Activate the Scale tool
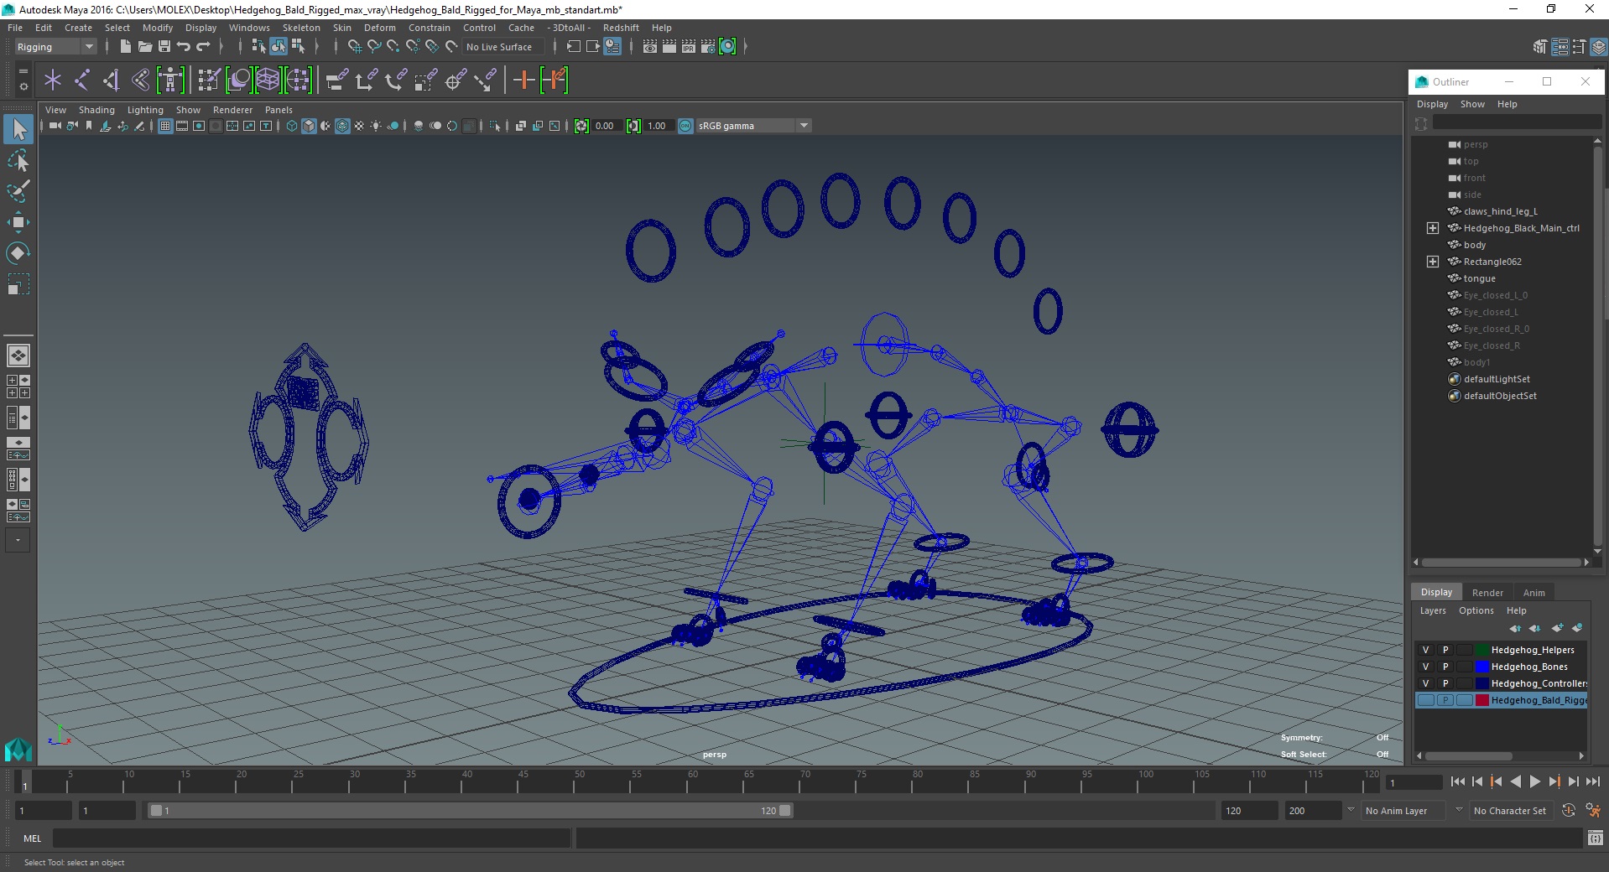1609x872 pixels. [18, 283]
